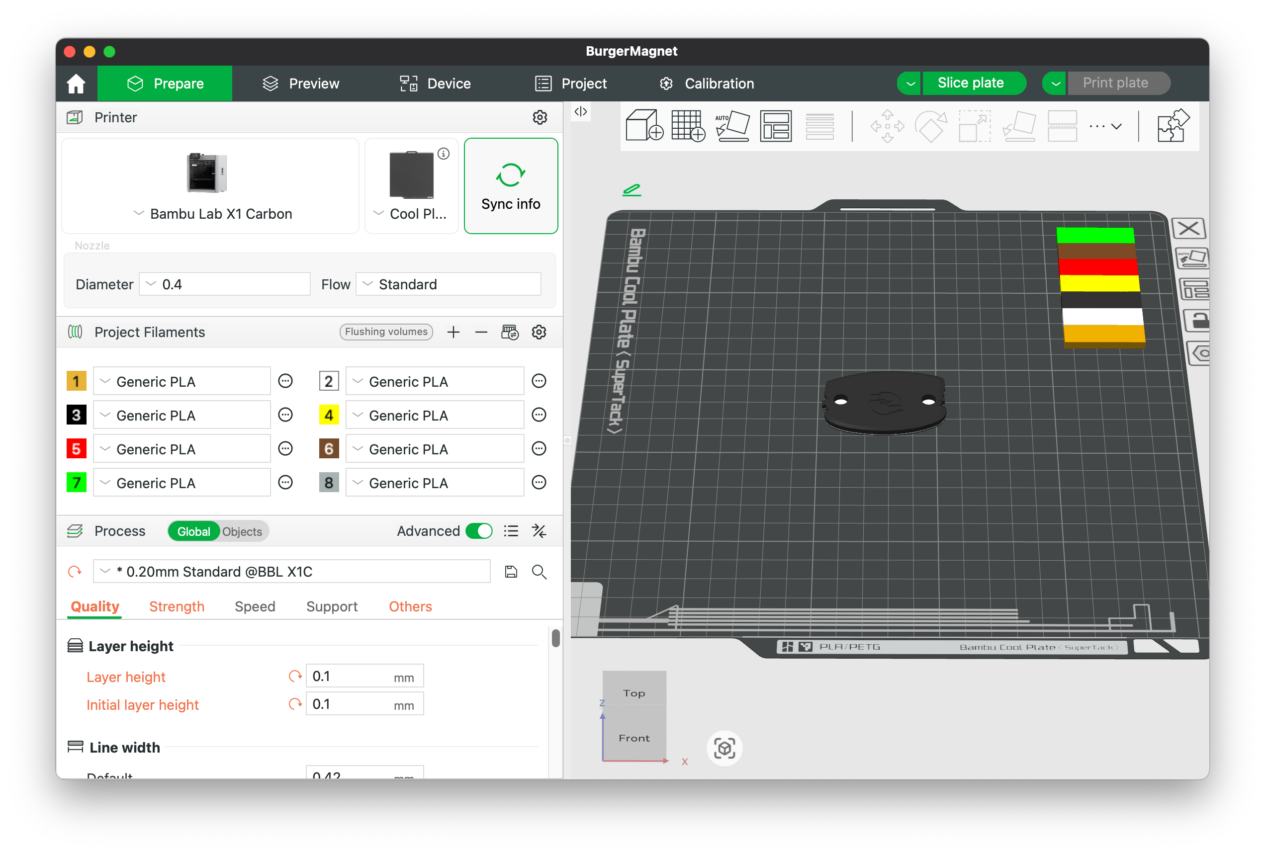Open the 0.20mm Standard @BBL X1C preset dropdown

(291, 571)
